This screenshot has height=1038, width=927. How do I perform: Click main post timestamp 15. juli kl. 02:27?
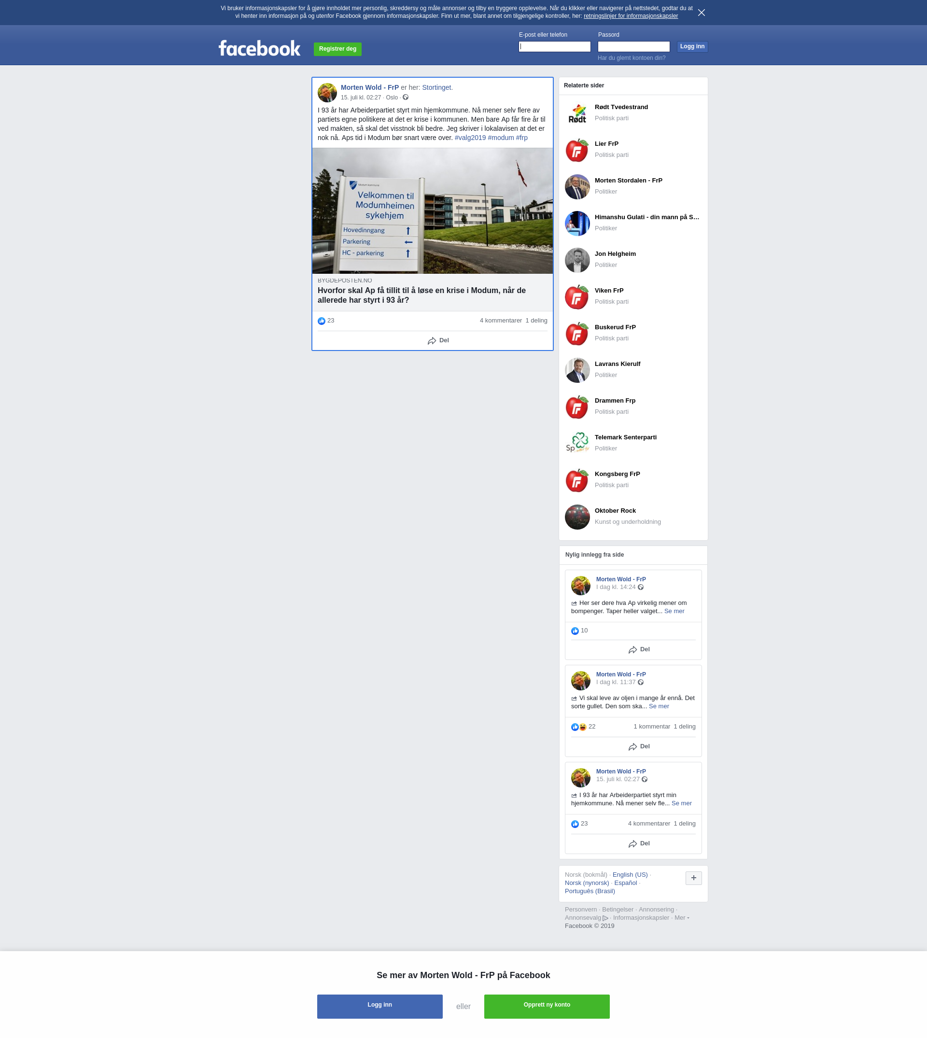(361, 97)
